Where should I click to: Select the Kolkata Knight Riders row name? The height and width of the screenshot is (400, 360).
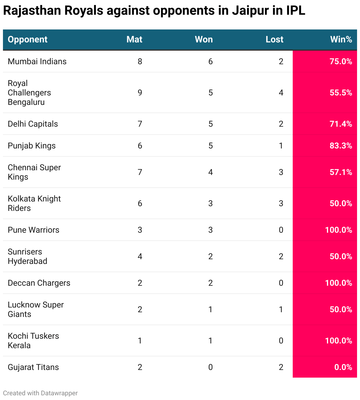pos(34,203)
